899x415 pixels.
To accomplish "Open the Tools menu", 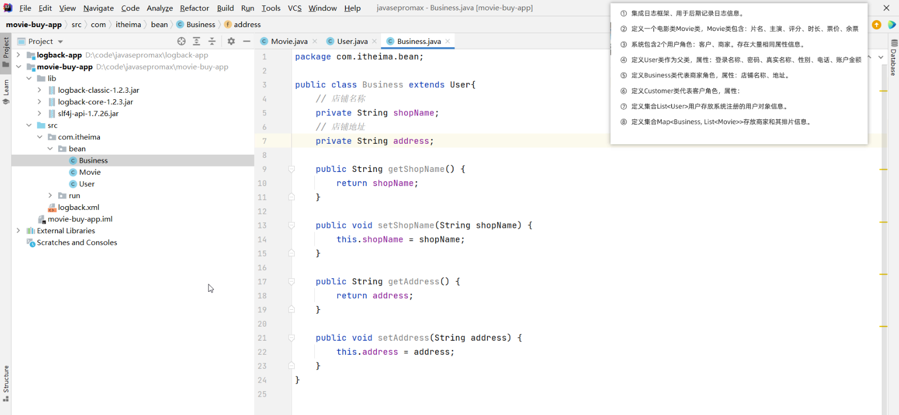I will pos(271,8).
